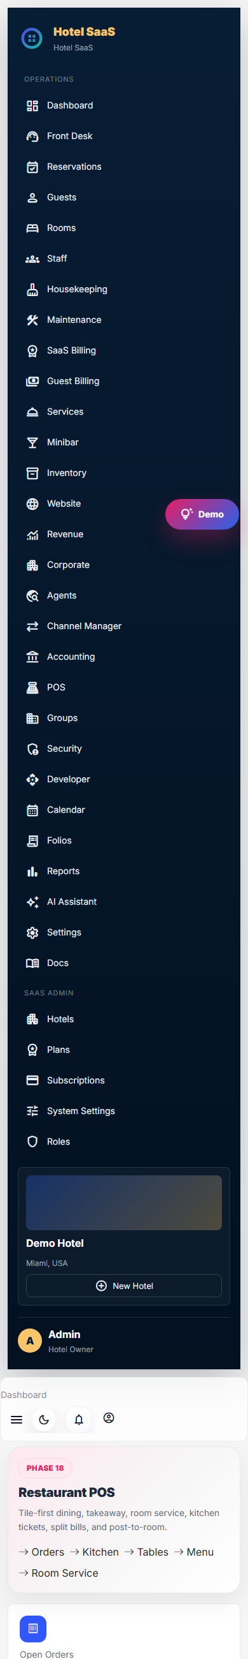The image size is (248, 1659).
Task: Click the PHASE 18 badge
Action: click(x=45, y=1468)
